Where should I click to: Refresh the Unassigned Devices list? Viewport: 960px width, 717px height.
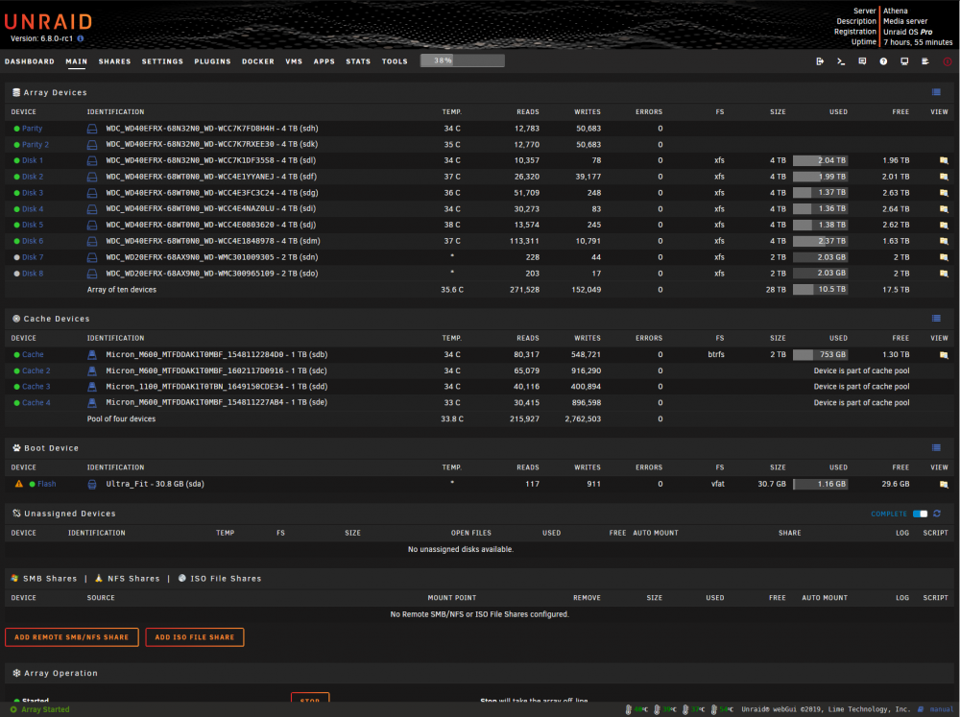(937, 514)
